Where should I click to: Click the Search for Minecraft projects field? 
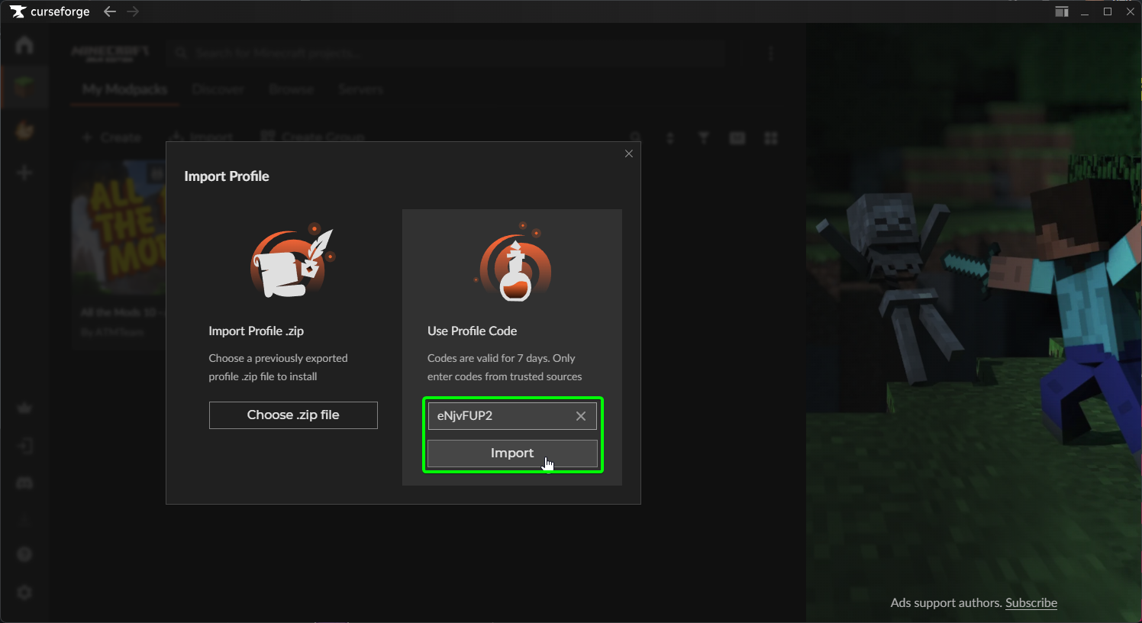(446, 53)
